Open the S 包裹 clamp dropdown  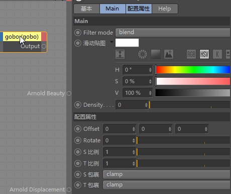click(x=167, y=174)
